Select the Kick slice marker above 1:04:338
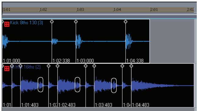The width and height of the screenshot is (197, 111). pyautogui.click(x=126, y=22)
